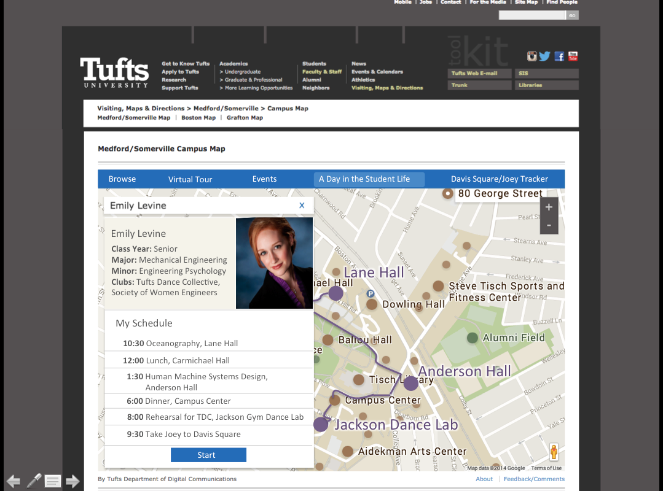This screenshot has width=663, height=491.
Task: Select 1:30 Human Machine Systems Design row
Action: click(x=208, y=382)
